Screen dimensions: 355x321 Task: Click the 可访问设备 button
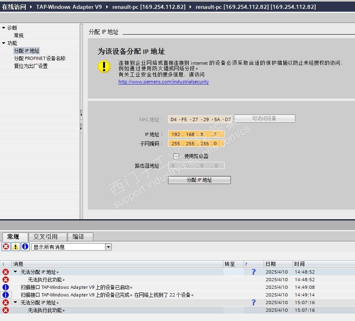pyautogui.click(x=264, y=118)
